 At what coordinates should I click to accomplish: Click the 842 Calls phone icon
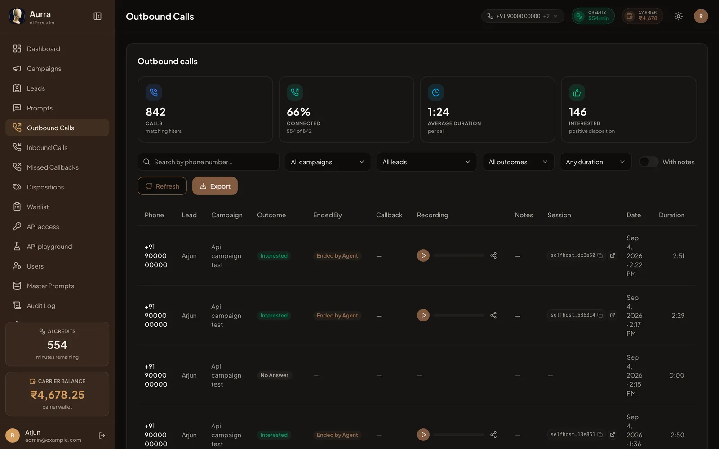point(154,92)
